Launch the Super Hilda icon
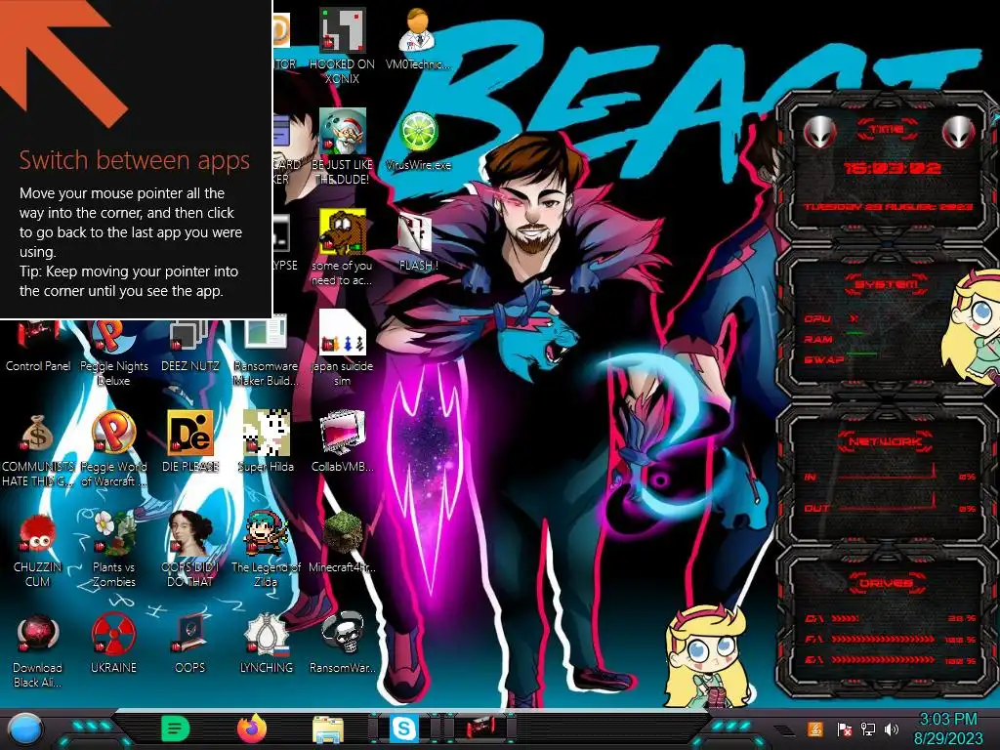Screen dimensions: 1000x750 (266, 441)
